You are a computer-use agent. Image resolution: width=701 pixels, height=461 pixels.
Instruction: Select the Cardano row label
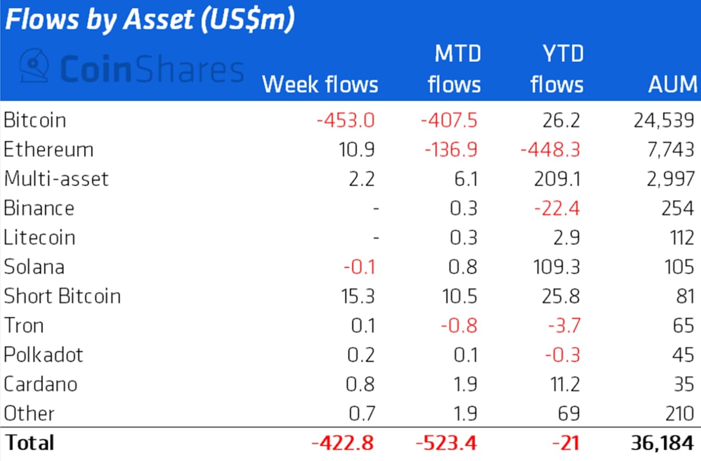[x=40, y=385]
